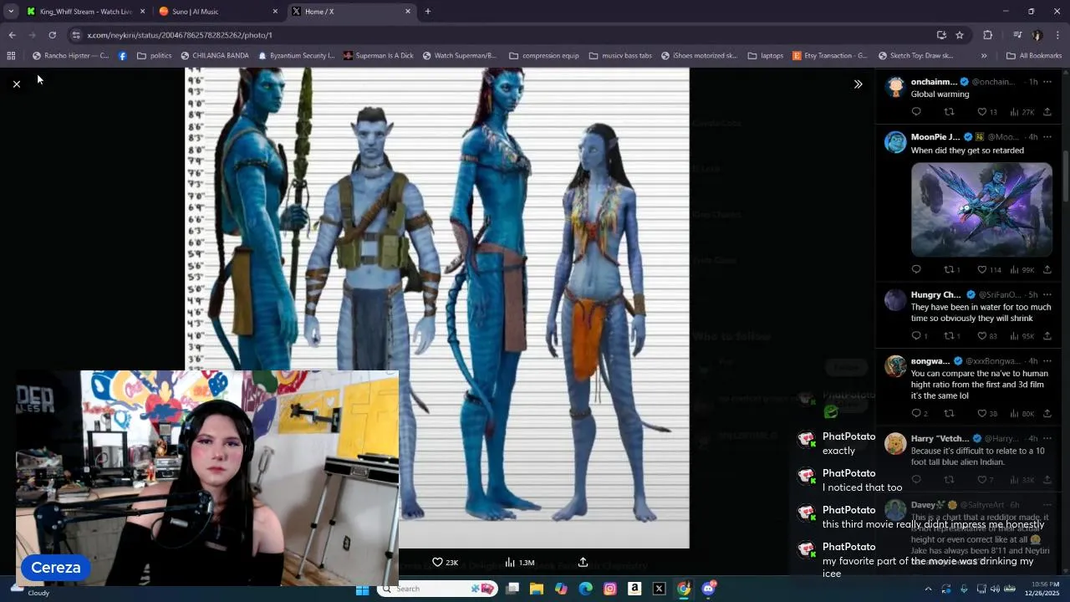Open the browser extensions puzzle icon
1070x602 pixels.
[988, 35]
